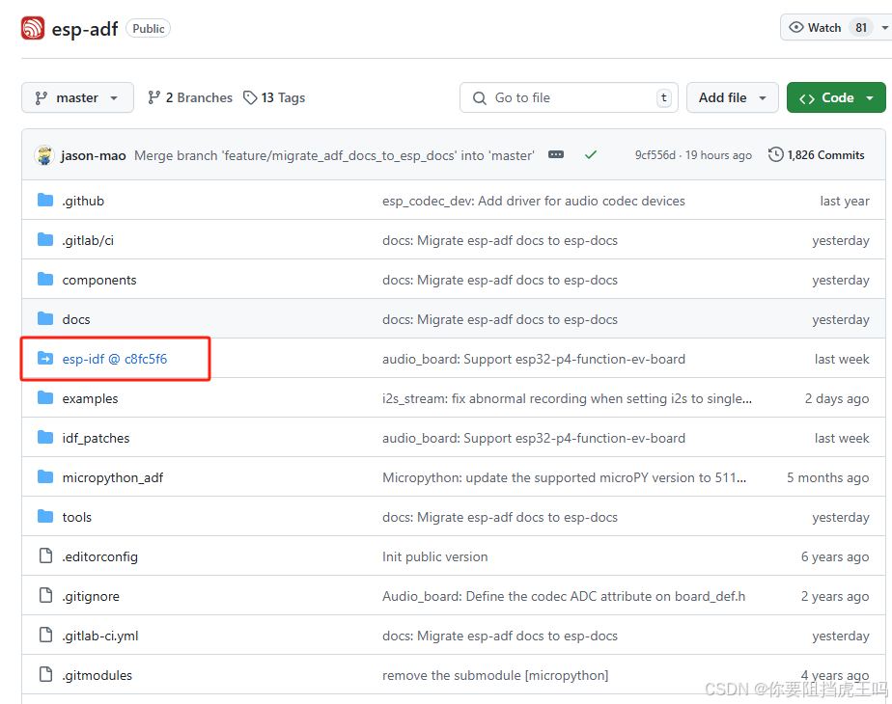The width and height of the screenshot is (892, 704).
Task: Open the tools folder icon
Action: 45,517
